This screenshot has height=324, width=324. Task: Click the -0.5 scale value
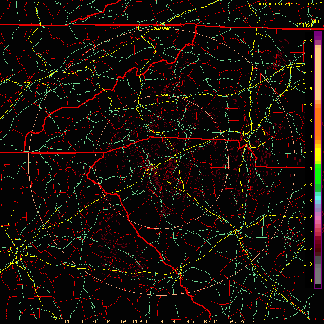306,248
